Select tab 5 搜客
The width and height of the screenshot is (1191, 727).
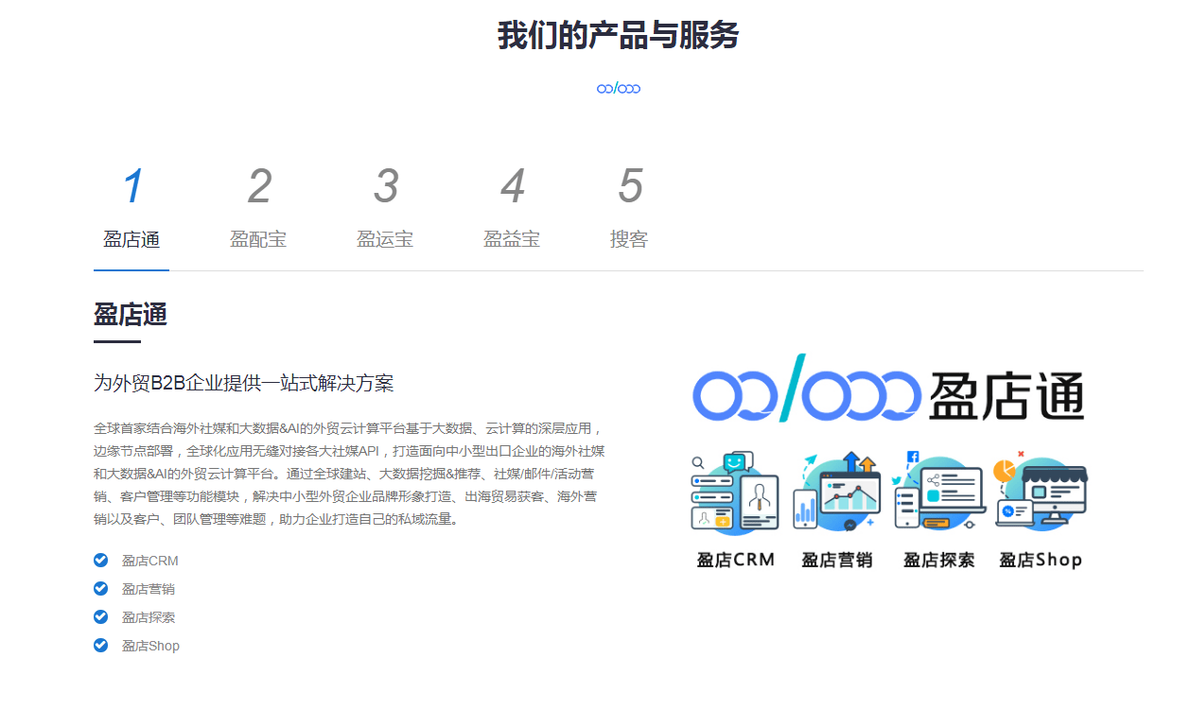click(x=629, y=209)
